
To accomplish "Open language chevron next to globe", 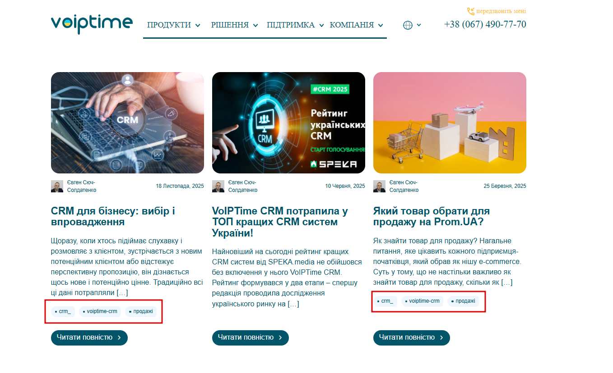I will (419, 25).
